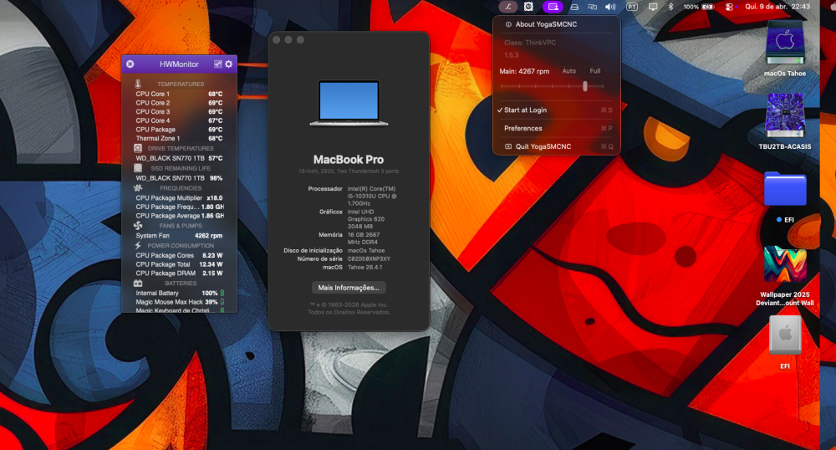836x450 pixels.
Task: Open the HWMonitor graph window icon
Action: point(218,64)
